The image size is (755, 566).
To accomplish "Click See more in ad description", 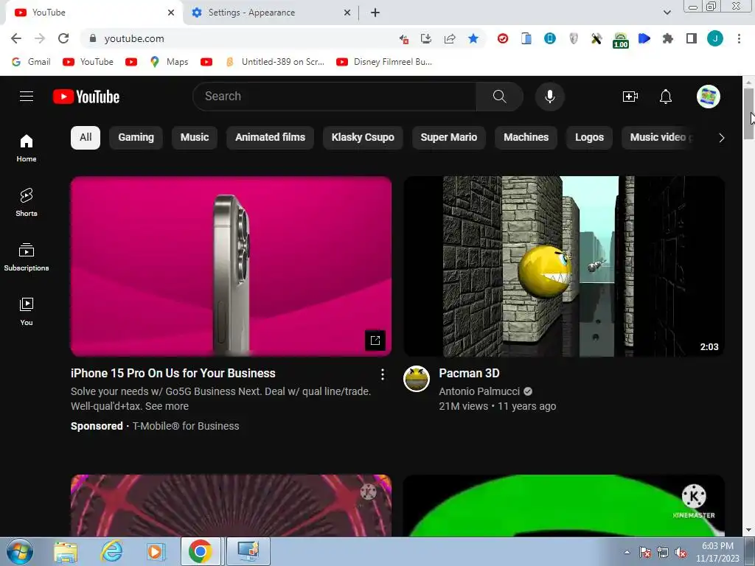I will click(x=167, y=406).
